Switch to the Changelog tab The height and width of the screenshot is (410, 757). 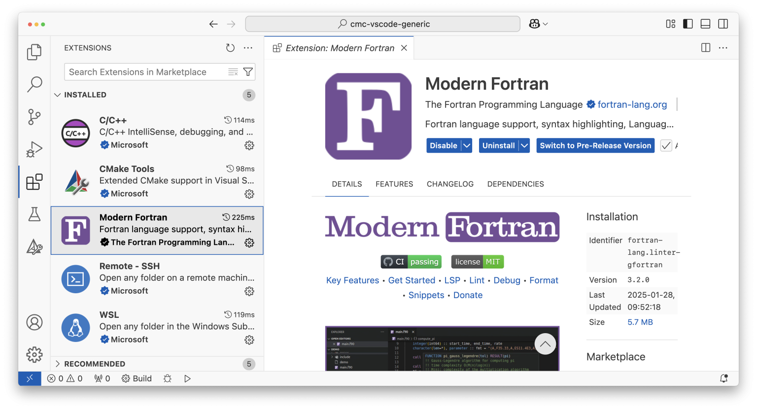tap(450, 184)
